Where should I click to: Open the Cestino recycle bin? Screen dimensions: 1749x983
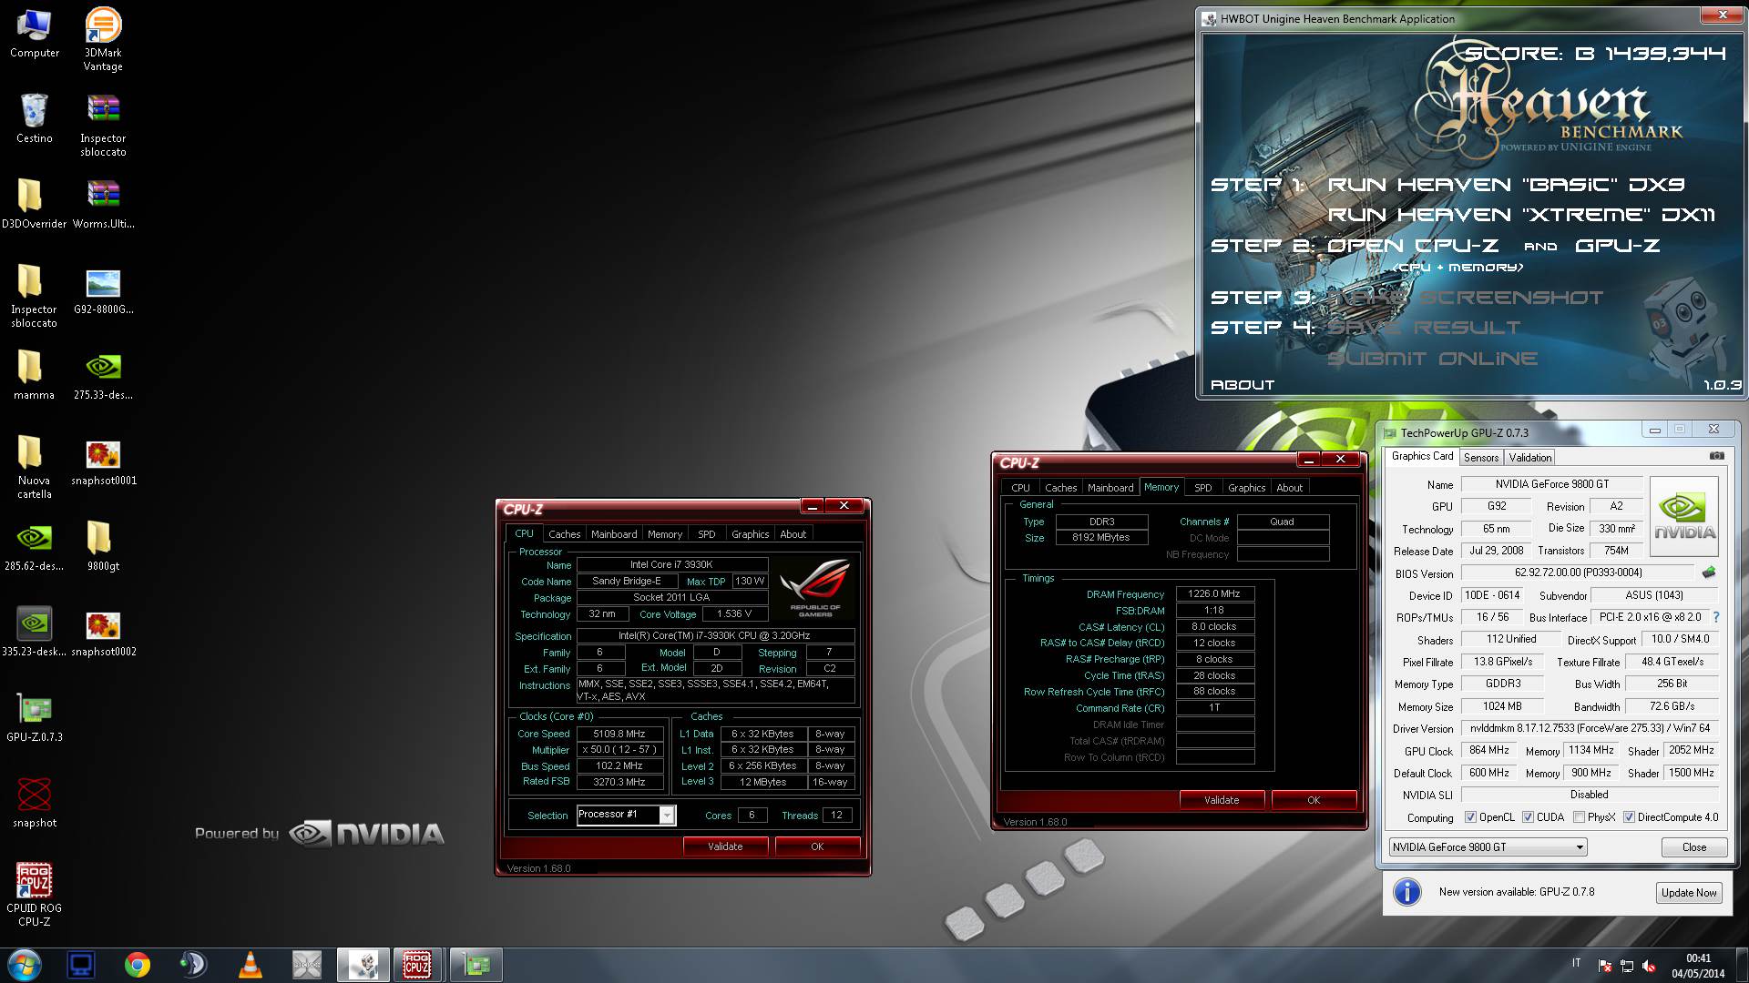click(x=34, y=119)
